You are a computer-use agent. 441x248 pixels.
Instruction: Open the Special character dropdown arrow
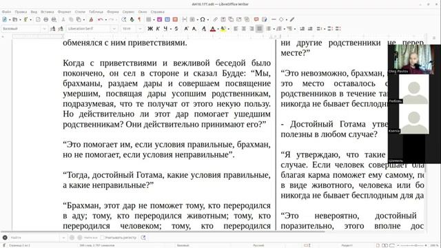[x=207, y=20]
